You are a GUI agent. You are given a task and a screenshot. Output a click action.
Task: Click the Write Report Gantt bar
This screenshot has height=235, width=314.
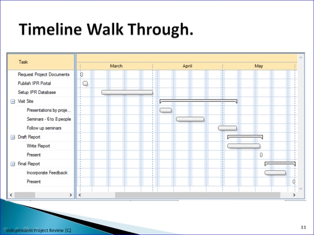[243, 146]
